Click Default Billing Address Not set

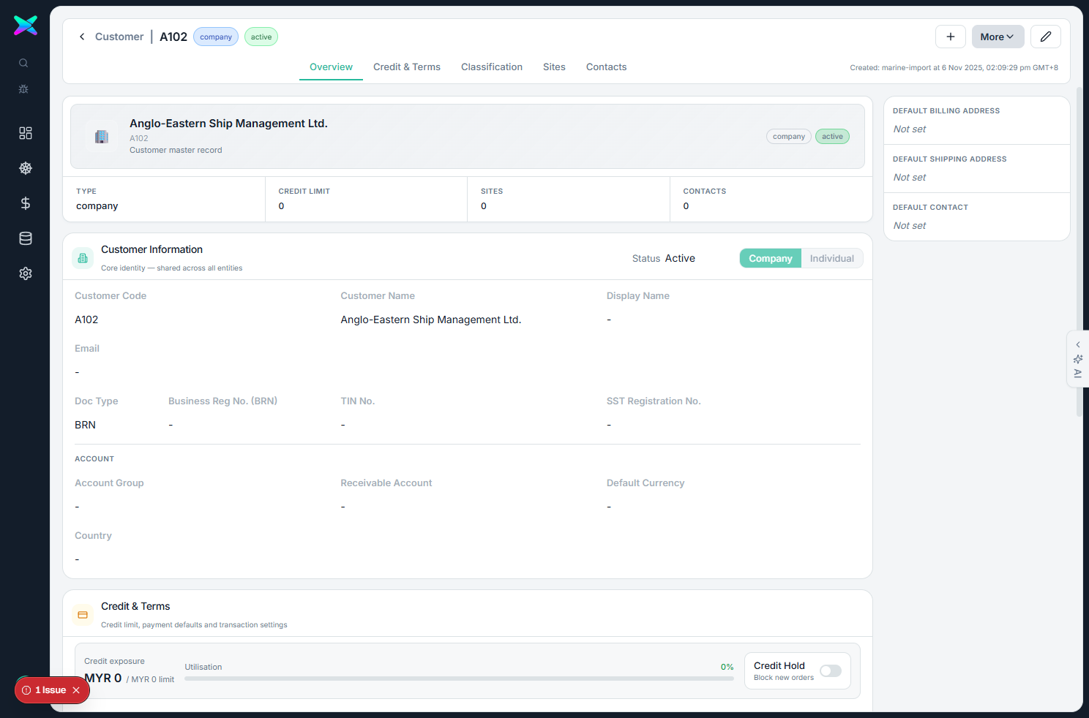(910, 129)
